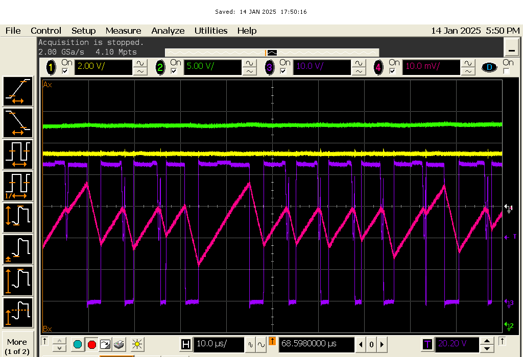Toggle the channel 2 On checkbox

tap(174, 71)
